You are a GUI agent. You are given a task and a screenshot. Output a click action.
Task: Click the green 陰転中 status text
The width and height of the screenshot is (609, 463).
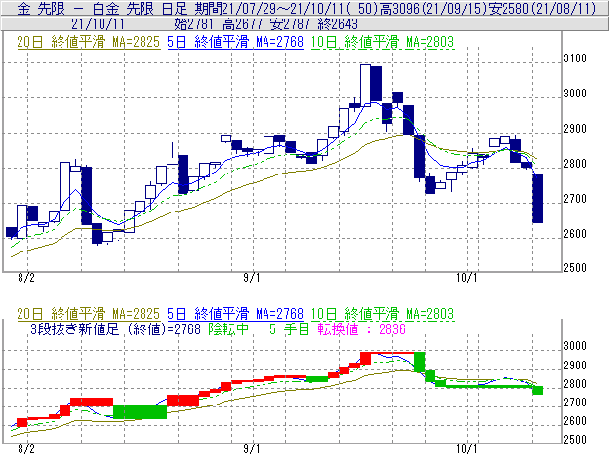point(228,329)
